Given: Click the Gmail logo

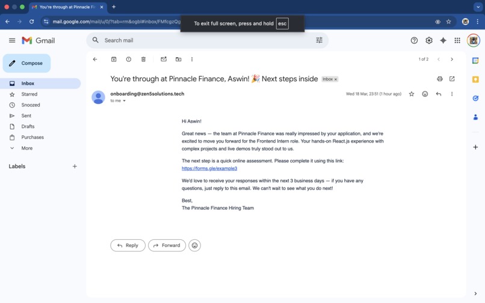Looking at the screenshot, I should point(39,40).
